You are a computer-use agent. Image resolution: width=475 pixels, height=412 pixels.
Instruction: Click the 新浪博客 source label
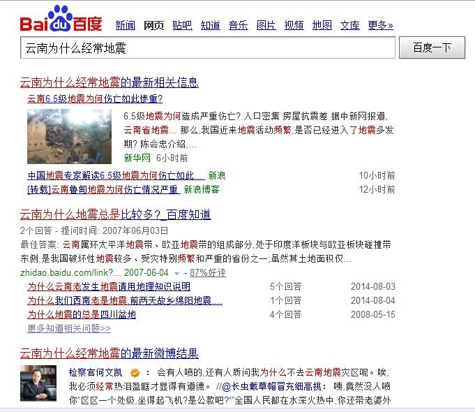click(201, 189)
